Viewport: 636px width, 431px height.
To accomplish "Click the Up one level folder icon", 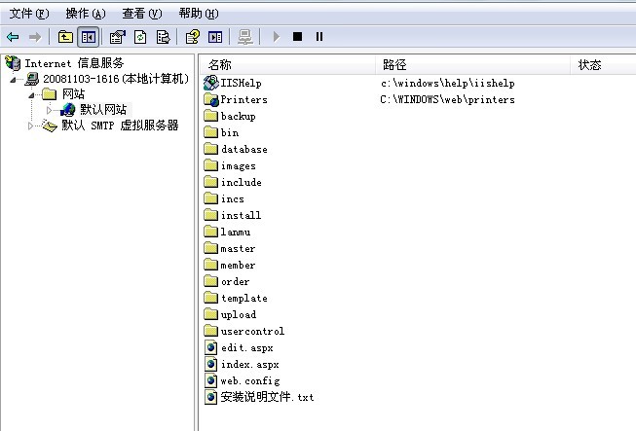I will point(65,37).
